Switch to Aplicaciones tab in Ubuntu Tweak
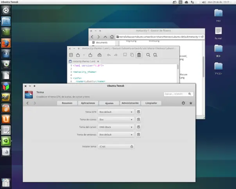The height and width of the screenshot is (189, 236). pyautogui.click(x=88, y=103)
